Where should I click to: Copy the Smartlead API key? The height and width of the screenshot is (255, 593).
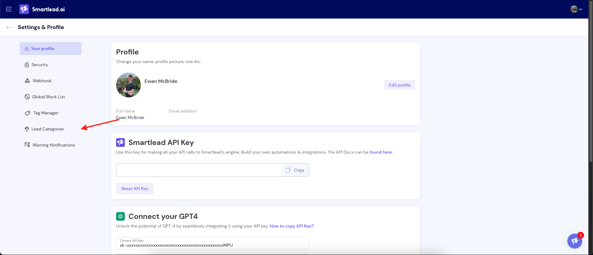click(x=295, y=170)
